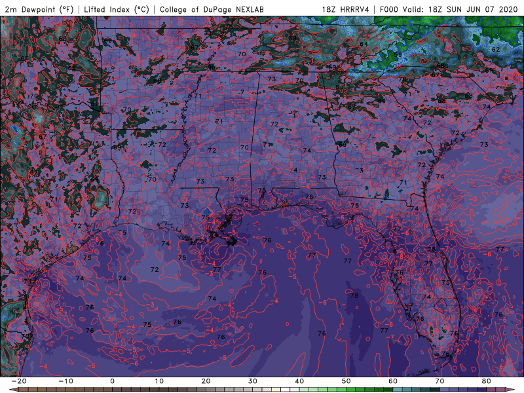Click the 0 label on the color scale
This screenshot has height=393, width=524.
point(112,381)
